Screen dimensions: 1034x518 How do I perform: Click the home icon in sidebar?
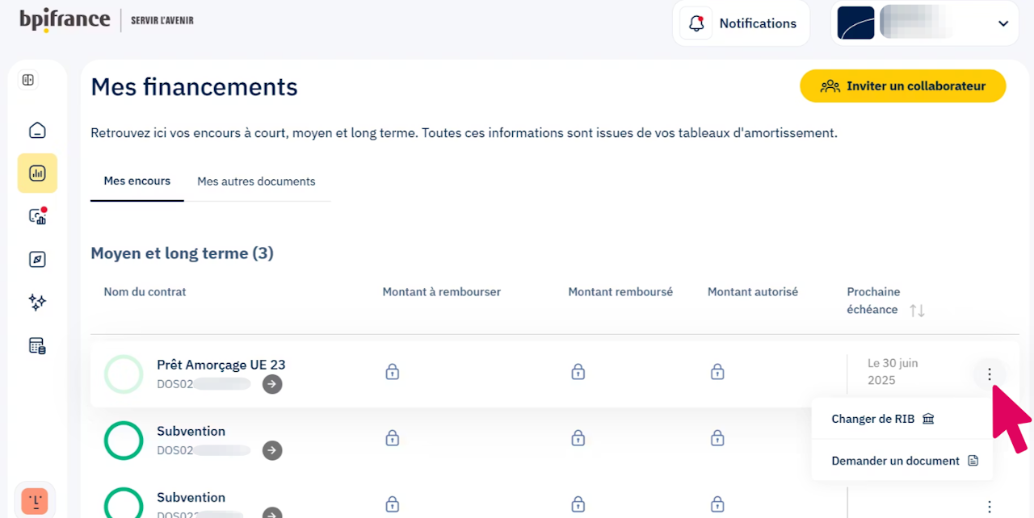coord(37,130)
